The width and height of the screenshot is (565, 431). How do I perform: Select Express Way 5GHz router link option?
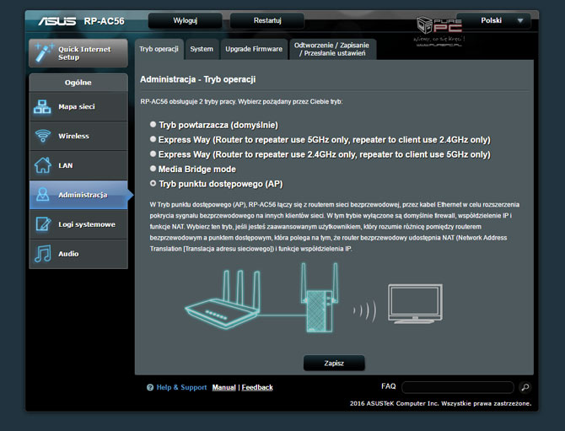tap(153, 139)
